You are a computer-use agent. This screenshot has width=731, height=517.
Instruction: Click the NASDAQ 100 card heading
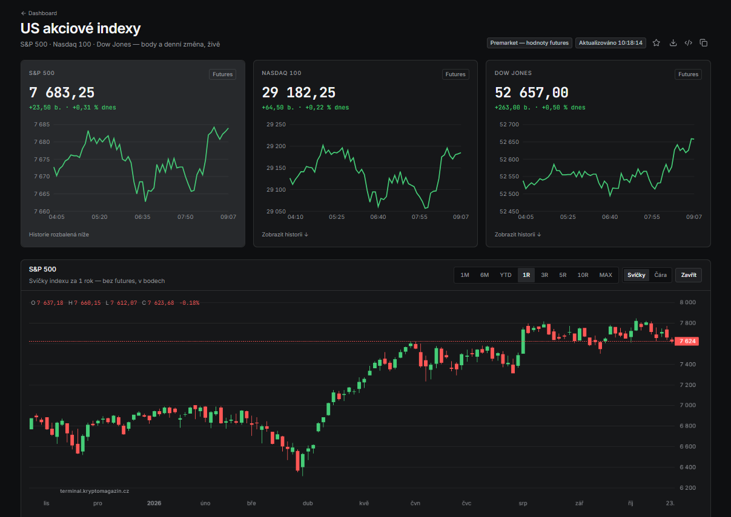281,73
